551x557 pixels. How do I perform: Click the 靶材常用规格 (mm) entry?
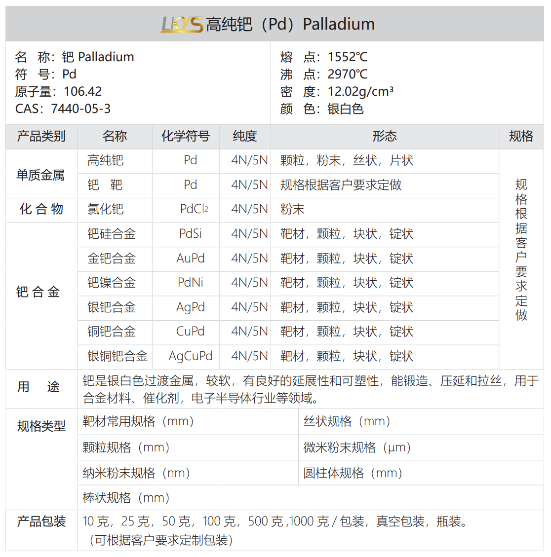pos(138,422)
